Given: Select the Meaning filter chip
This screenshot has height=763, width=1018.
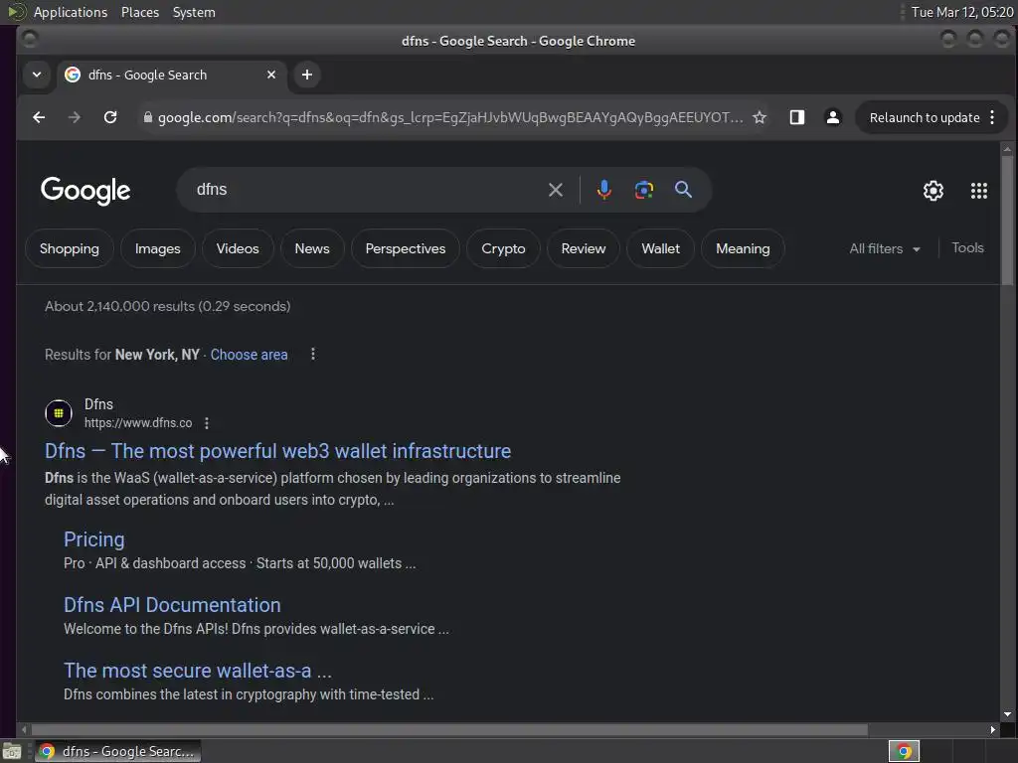Looking at the screenshot, I should click(743, 248).
